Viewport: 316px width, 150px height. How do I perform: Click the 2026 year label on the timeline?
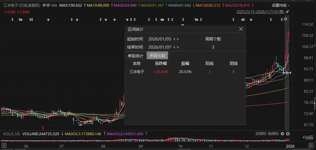[290, 146]
